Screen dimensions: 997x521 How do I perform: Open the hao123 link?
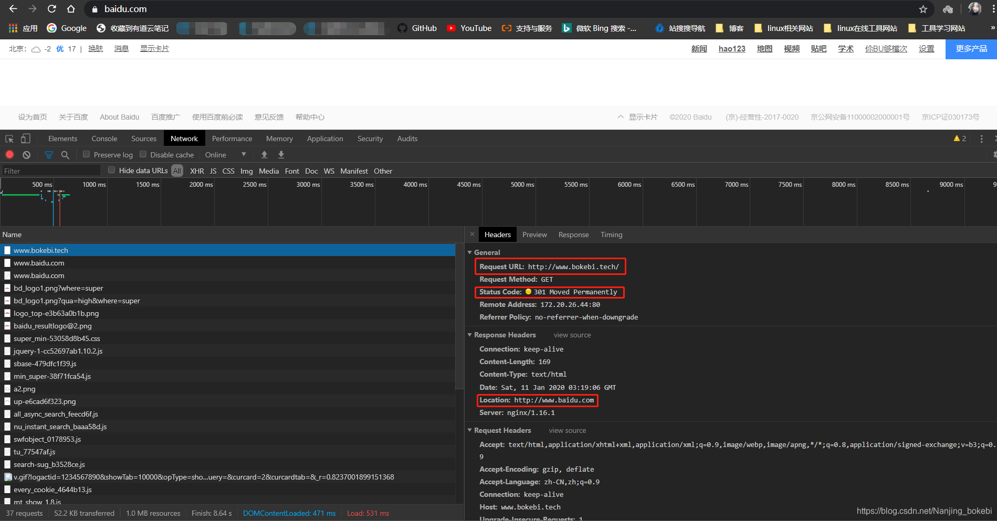pyautogui.click(x=732, y=49)
